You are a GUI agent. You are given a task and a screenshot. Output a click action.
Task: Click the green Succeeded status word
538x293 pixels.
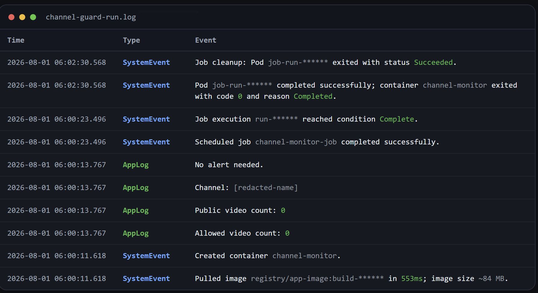[x=433, y=62]
